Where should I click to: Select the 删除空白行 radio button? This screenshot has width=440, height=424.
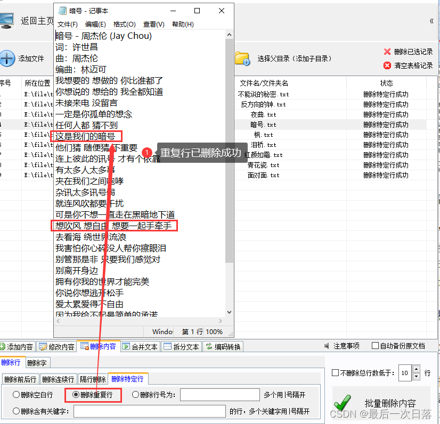[x=17, y=395]
